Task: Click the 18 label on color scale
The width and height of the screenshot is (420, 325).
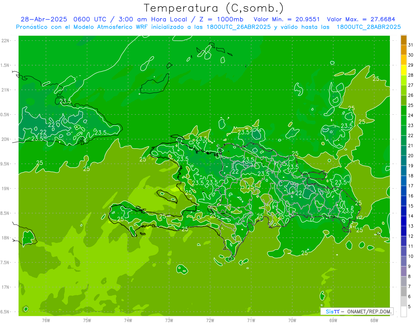Action: click(411, 176)
